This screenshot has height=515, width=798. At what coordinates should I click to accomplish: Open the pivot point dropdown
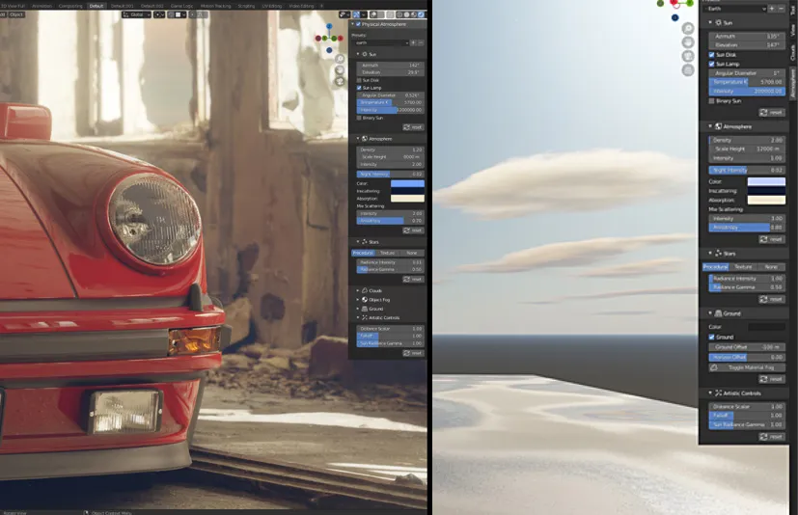(159, 14)
